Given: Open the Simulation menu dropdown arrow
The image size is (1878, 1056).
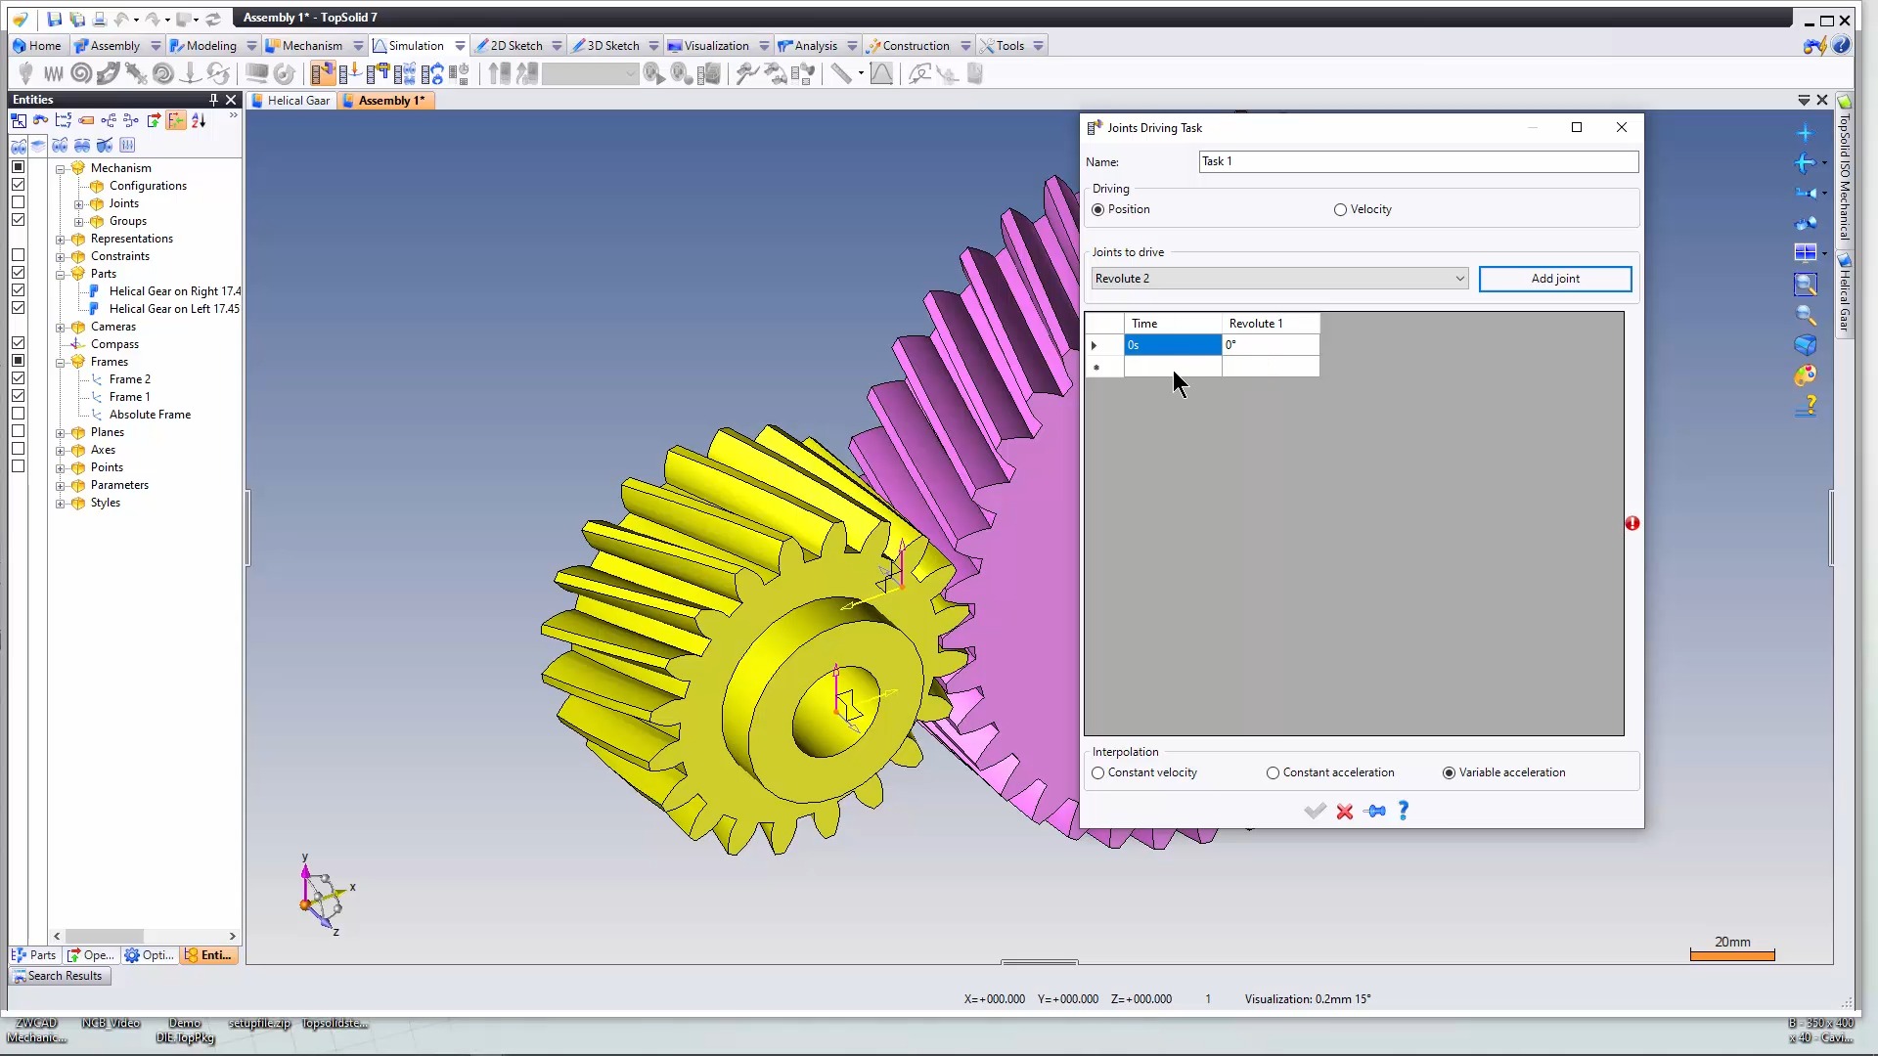Looking at the screenshot, I should pos(460,46).
